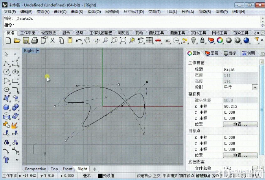265x180 pixels.
Task: Undo with the curved arrow icon
Action: click(x=79, y=40)
